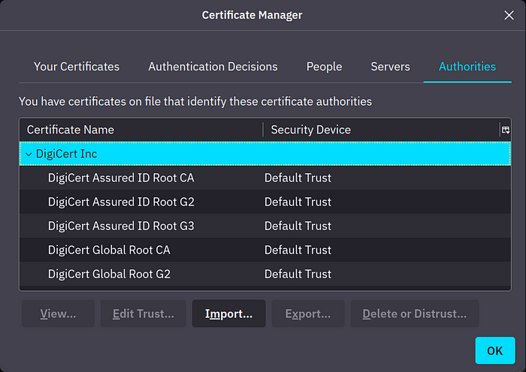Sort by Certificate Name column header

[141, 130]
